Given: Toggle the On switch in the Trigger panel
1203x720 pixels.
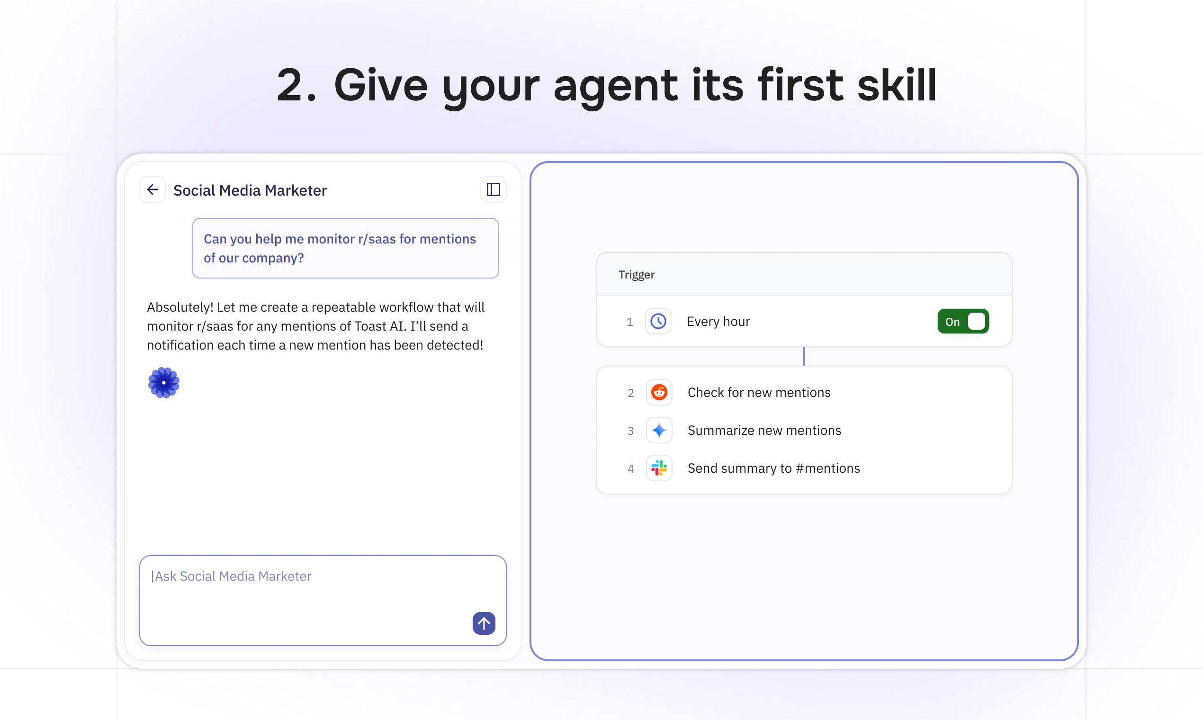Looking at the screenshot, I should 962,321.
